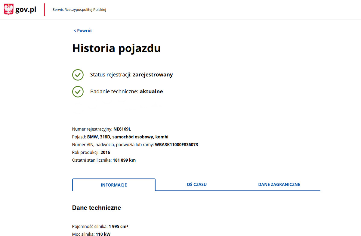This screenshot has width=361, height=236.
Task: Click the Serwis Rzeczypospolitej Polskiej header text
Action: click(x=79, y=10)
